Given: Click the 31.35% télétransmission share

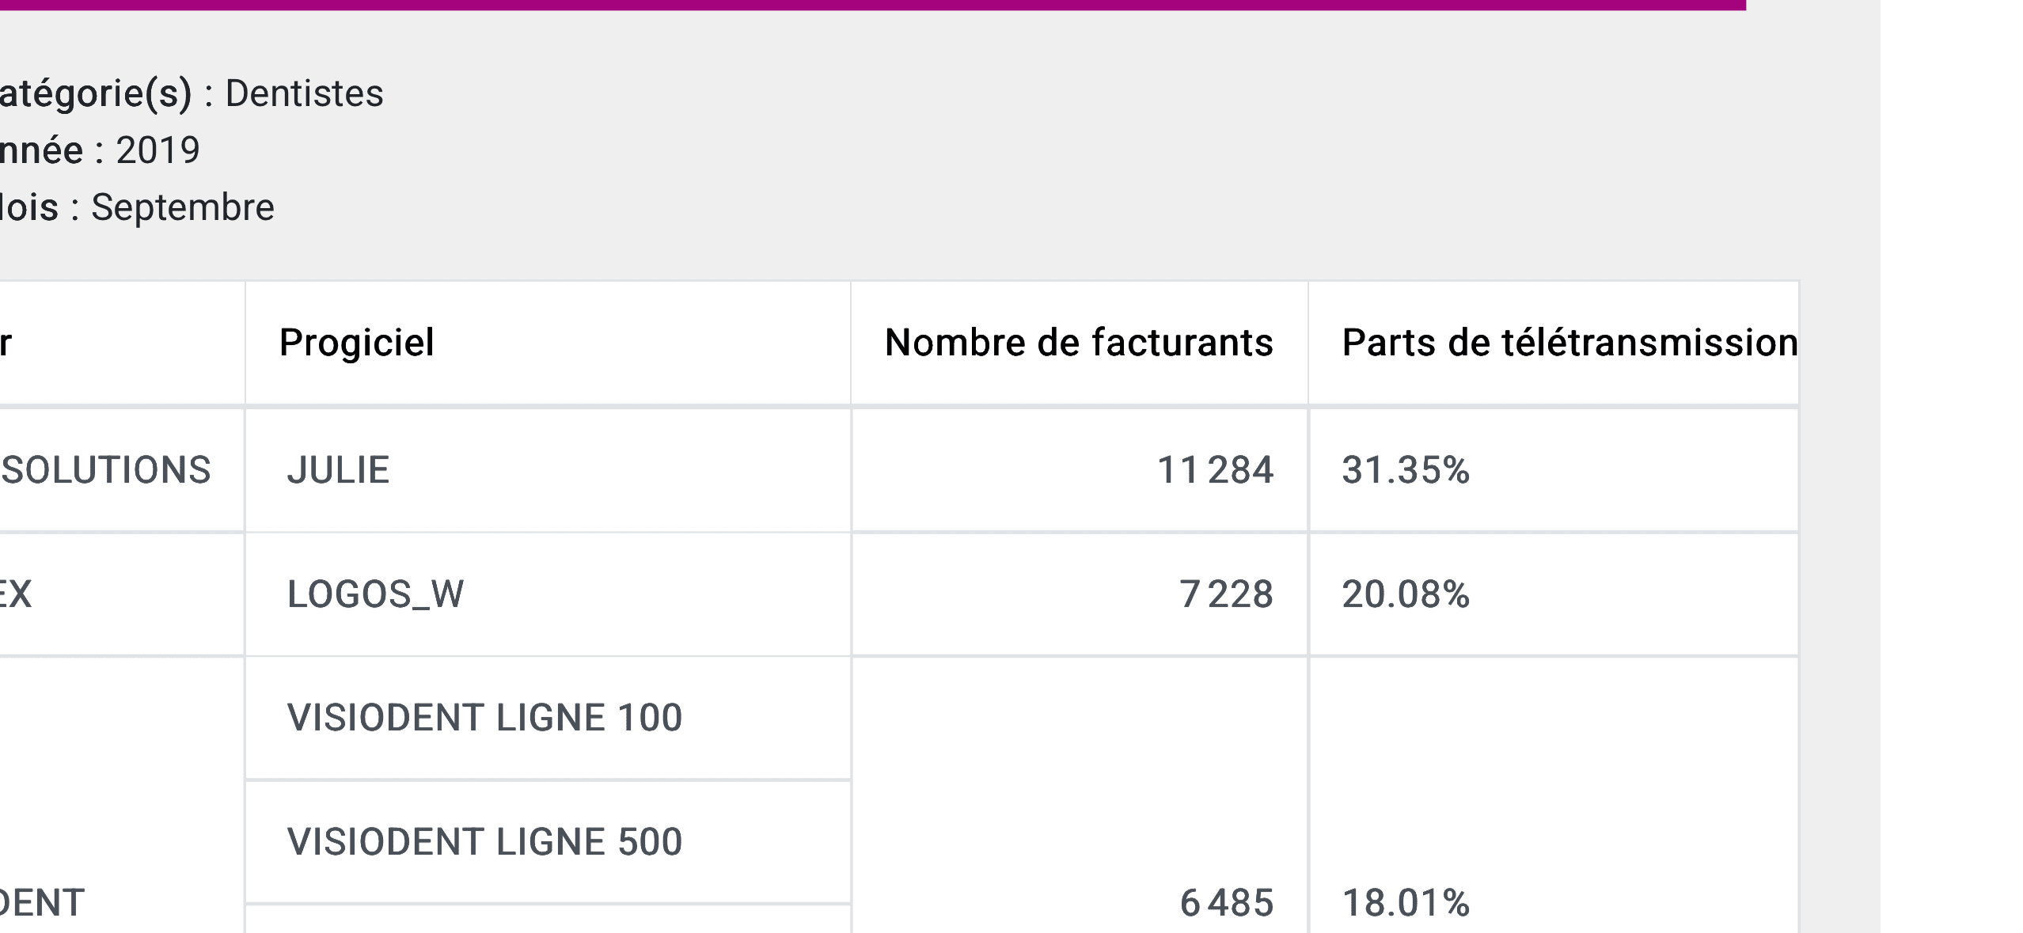Looking at the screenshot, I should click(x=1405, y=470).
